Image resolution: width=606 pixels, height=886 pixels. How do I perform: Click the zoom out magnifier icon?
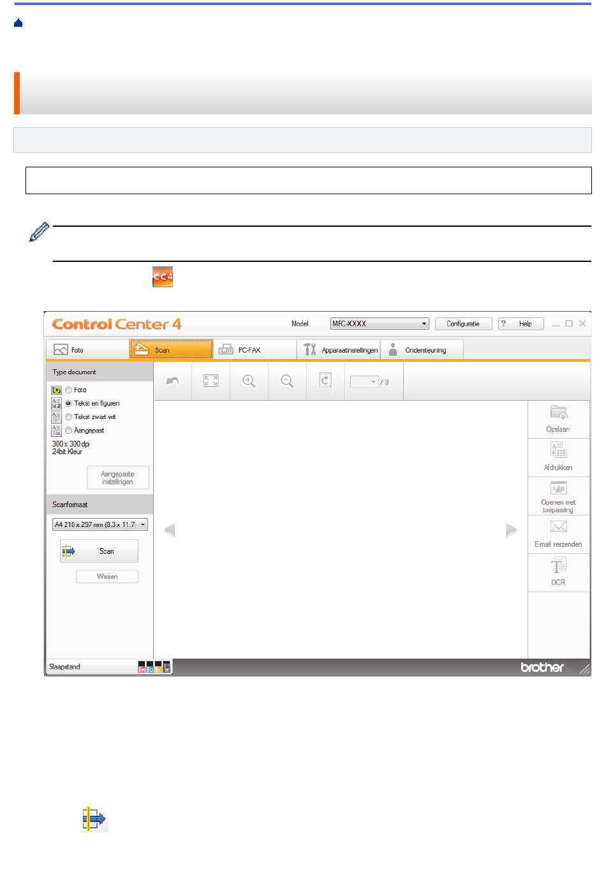pos(287,381)
